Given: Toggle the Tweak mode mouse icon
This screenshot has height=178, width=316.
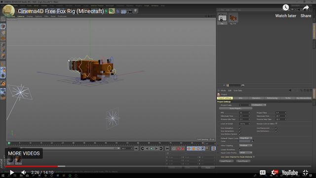Looking at the screenshot, I should [x=3, y=70].
